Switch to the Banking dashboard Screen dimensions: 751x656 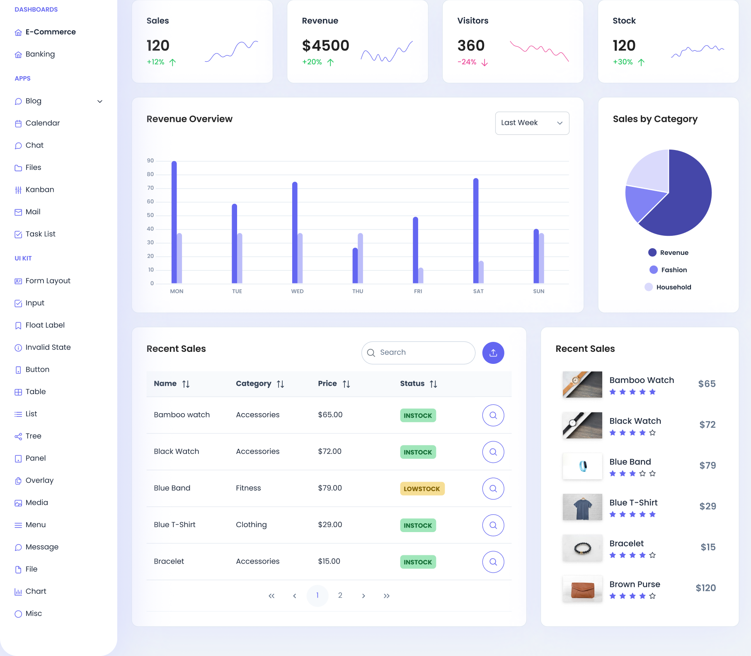(x=40, y=54)
